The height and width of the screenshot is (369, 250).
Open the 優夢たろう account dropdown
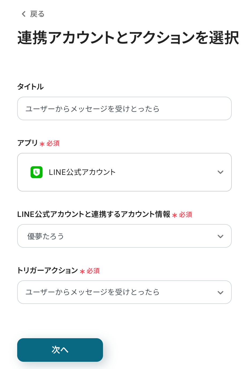point(124,236)
